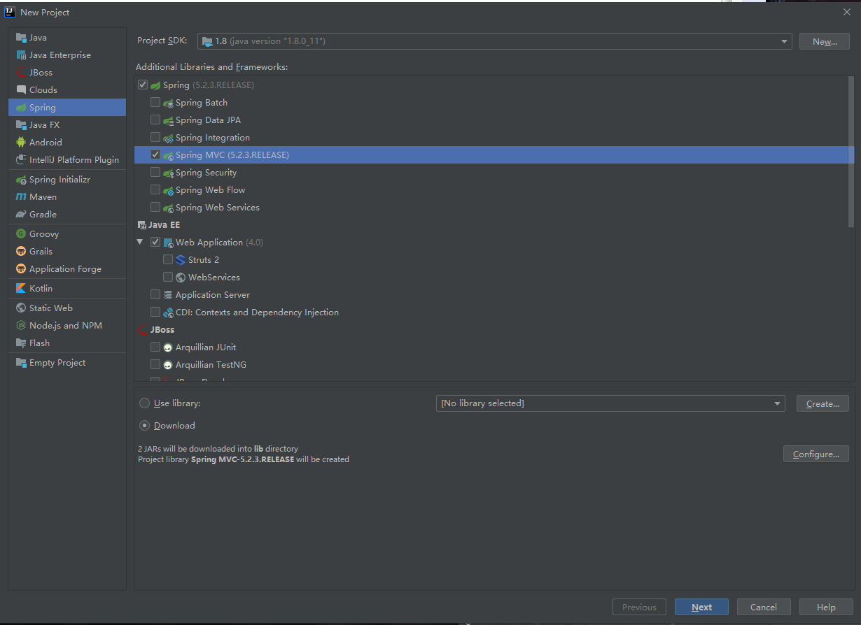Tick the Spring Security checkbox
Image resolution: width=861 pixels, height=625 pixels.
pyautogui.click(x=155, y=172)
